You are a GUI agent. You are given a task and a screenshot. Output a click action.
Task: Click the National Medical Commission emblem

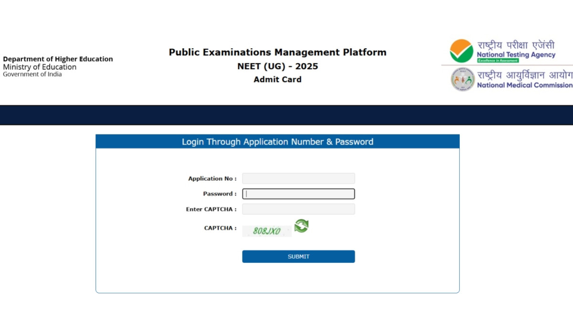[x=462, y=79]
